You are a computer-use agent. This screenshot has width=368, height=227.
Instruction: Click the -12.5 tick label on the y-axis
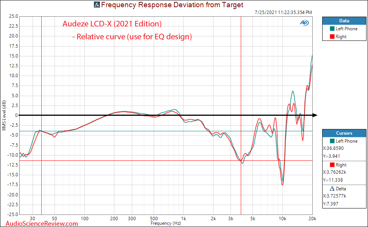tap(12, 165)
